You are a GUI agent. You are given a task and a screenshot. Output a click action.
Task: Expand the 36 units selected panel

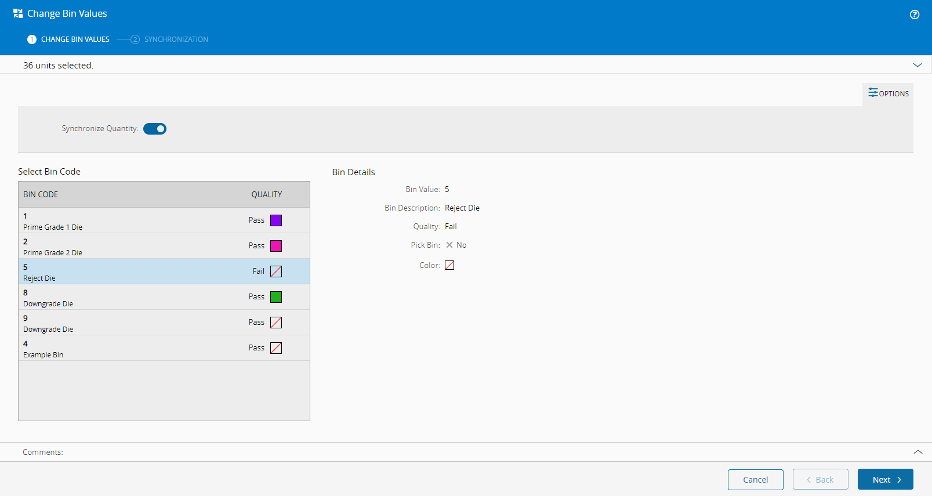tap(918, 65)
